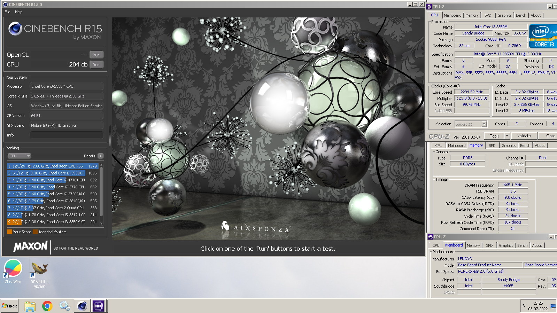
Task: Click the Info input field
Action: click(x=66, y=135)
